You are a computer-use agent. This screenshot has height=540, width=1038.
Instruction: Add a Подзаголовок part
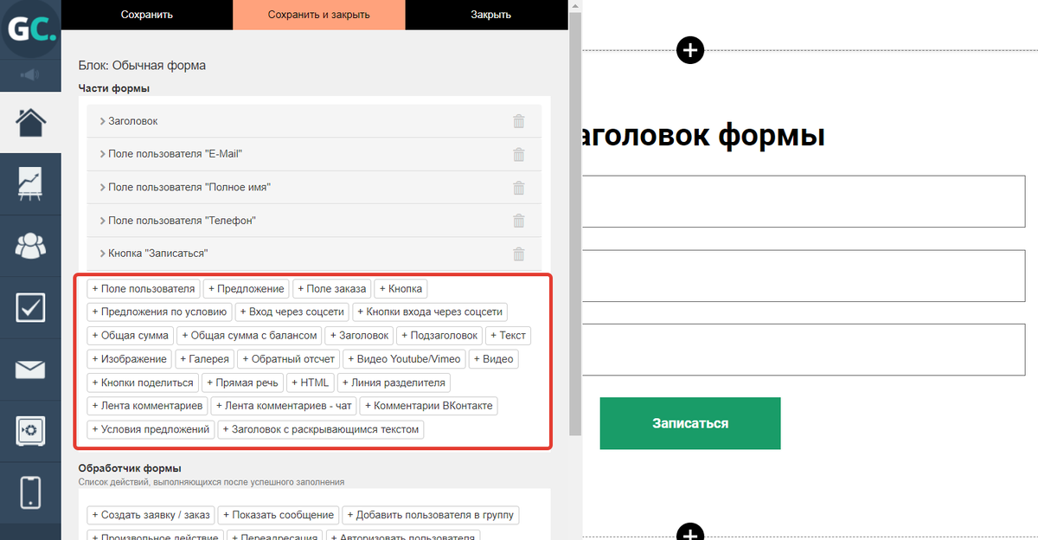click(441, 335)
